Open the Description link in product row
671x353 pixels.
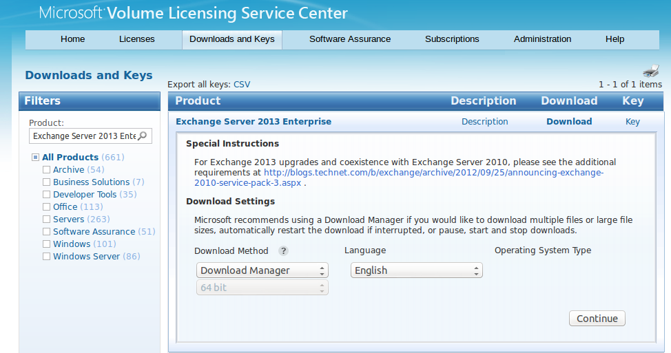(484, 122)
